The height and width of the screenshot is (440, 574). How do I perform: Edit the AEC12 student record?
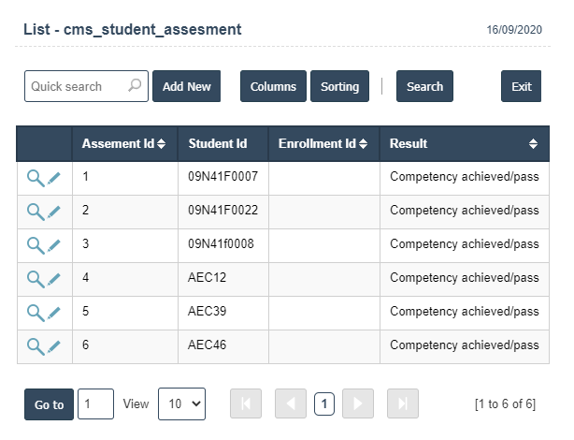pyautogui.click(x=54, y=278)
